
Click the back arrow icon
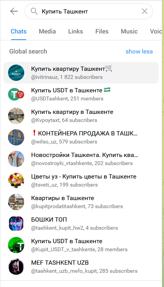click(14, 11)
